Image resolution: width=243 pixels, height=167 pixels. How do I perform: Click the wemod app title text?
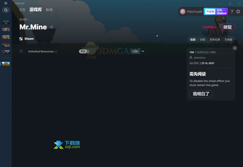pyautogui.click(x=19, y=3)
